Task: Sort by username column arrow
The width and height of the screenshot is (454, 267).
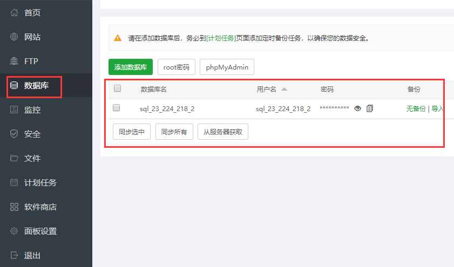Action: pos(284,89)
